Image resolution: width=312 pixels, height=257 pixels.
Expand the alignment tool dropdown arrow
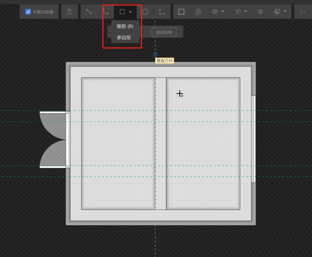point(246,12)
